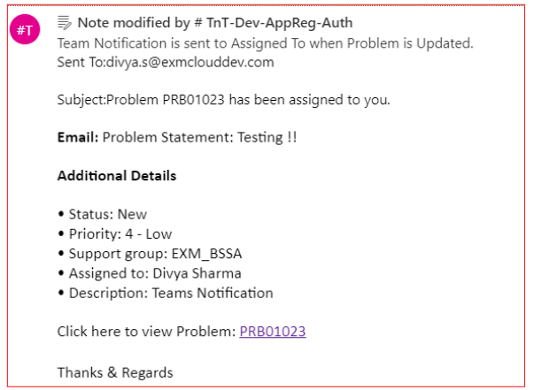Click the Assigned to: Divya Sharma bullet
This screenshot has height=390, width=534.
click(x=150, y=273)
